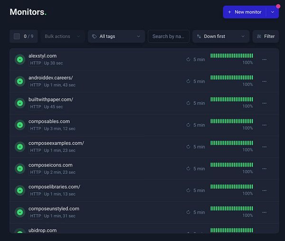Click the New monitor button
Screen dimensions: 285x241
[x=245, y=12]
